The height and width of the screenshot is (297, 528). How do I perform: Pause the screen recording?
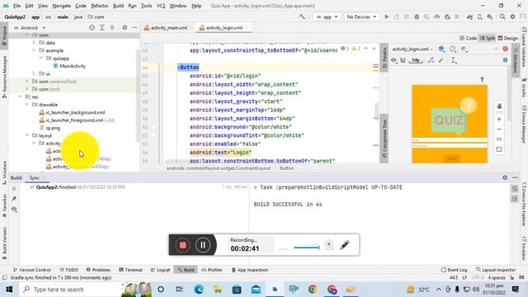[203, 245]
